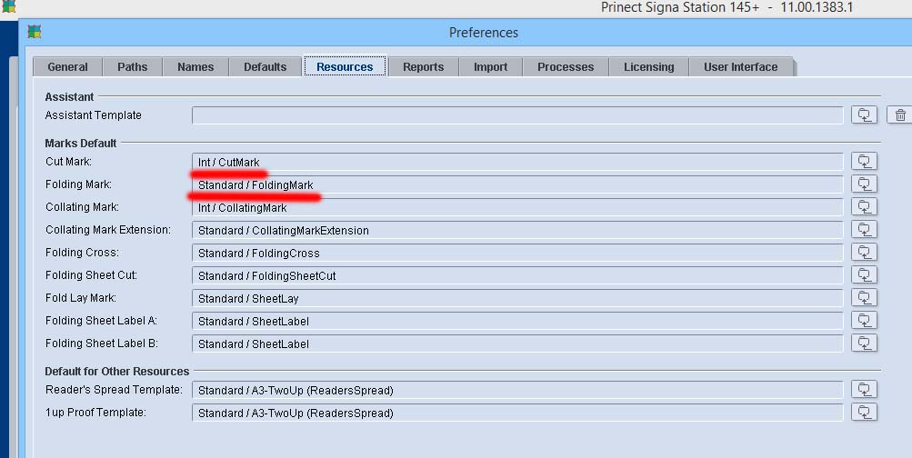
Task: Click 'Default for Other Resources' heading
Action: 117,371
